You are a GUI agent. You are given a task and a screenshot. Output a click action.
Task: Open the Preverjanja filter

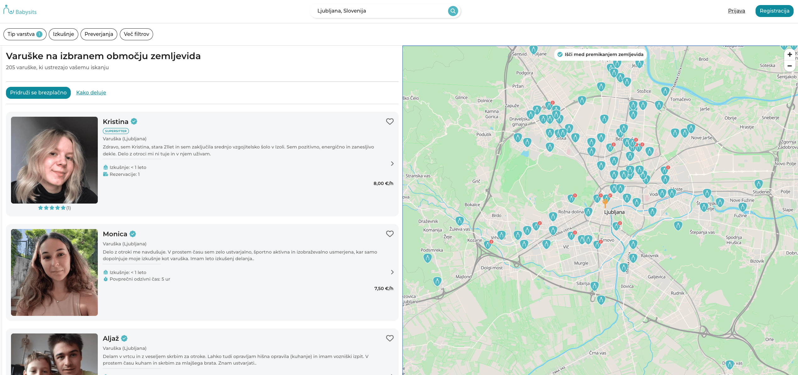tap(99, 34)
